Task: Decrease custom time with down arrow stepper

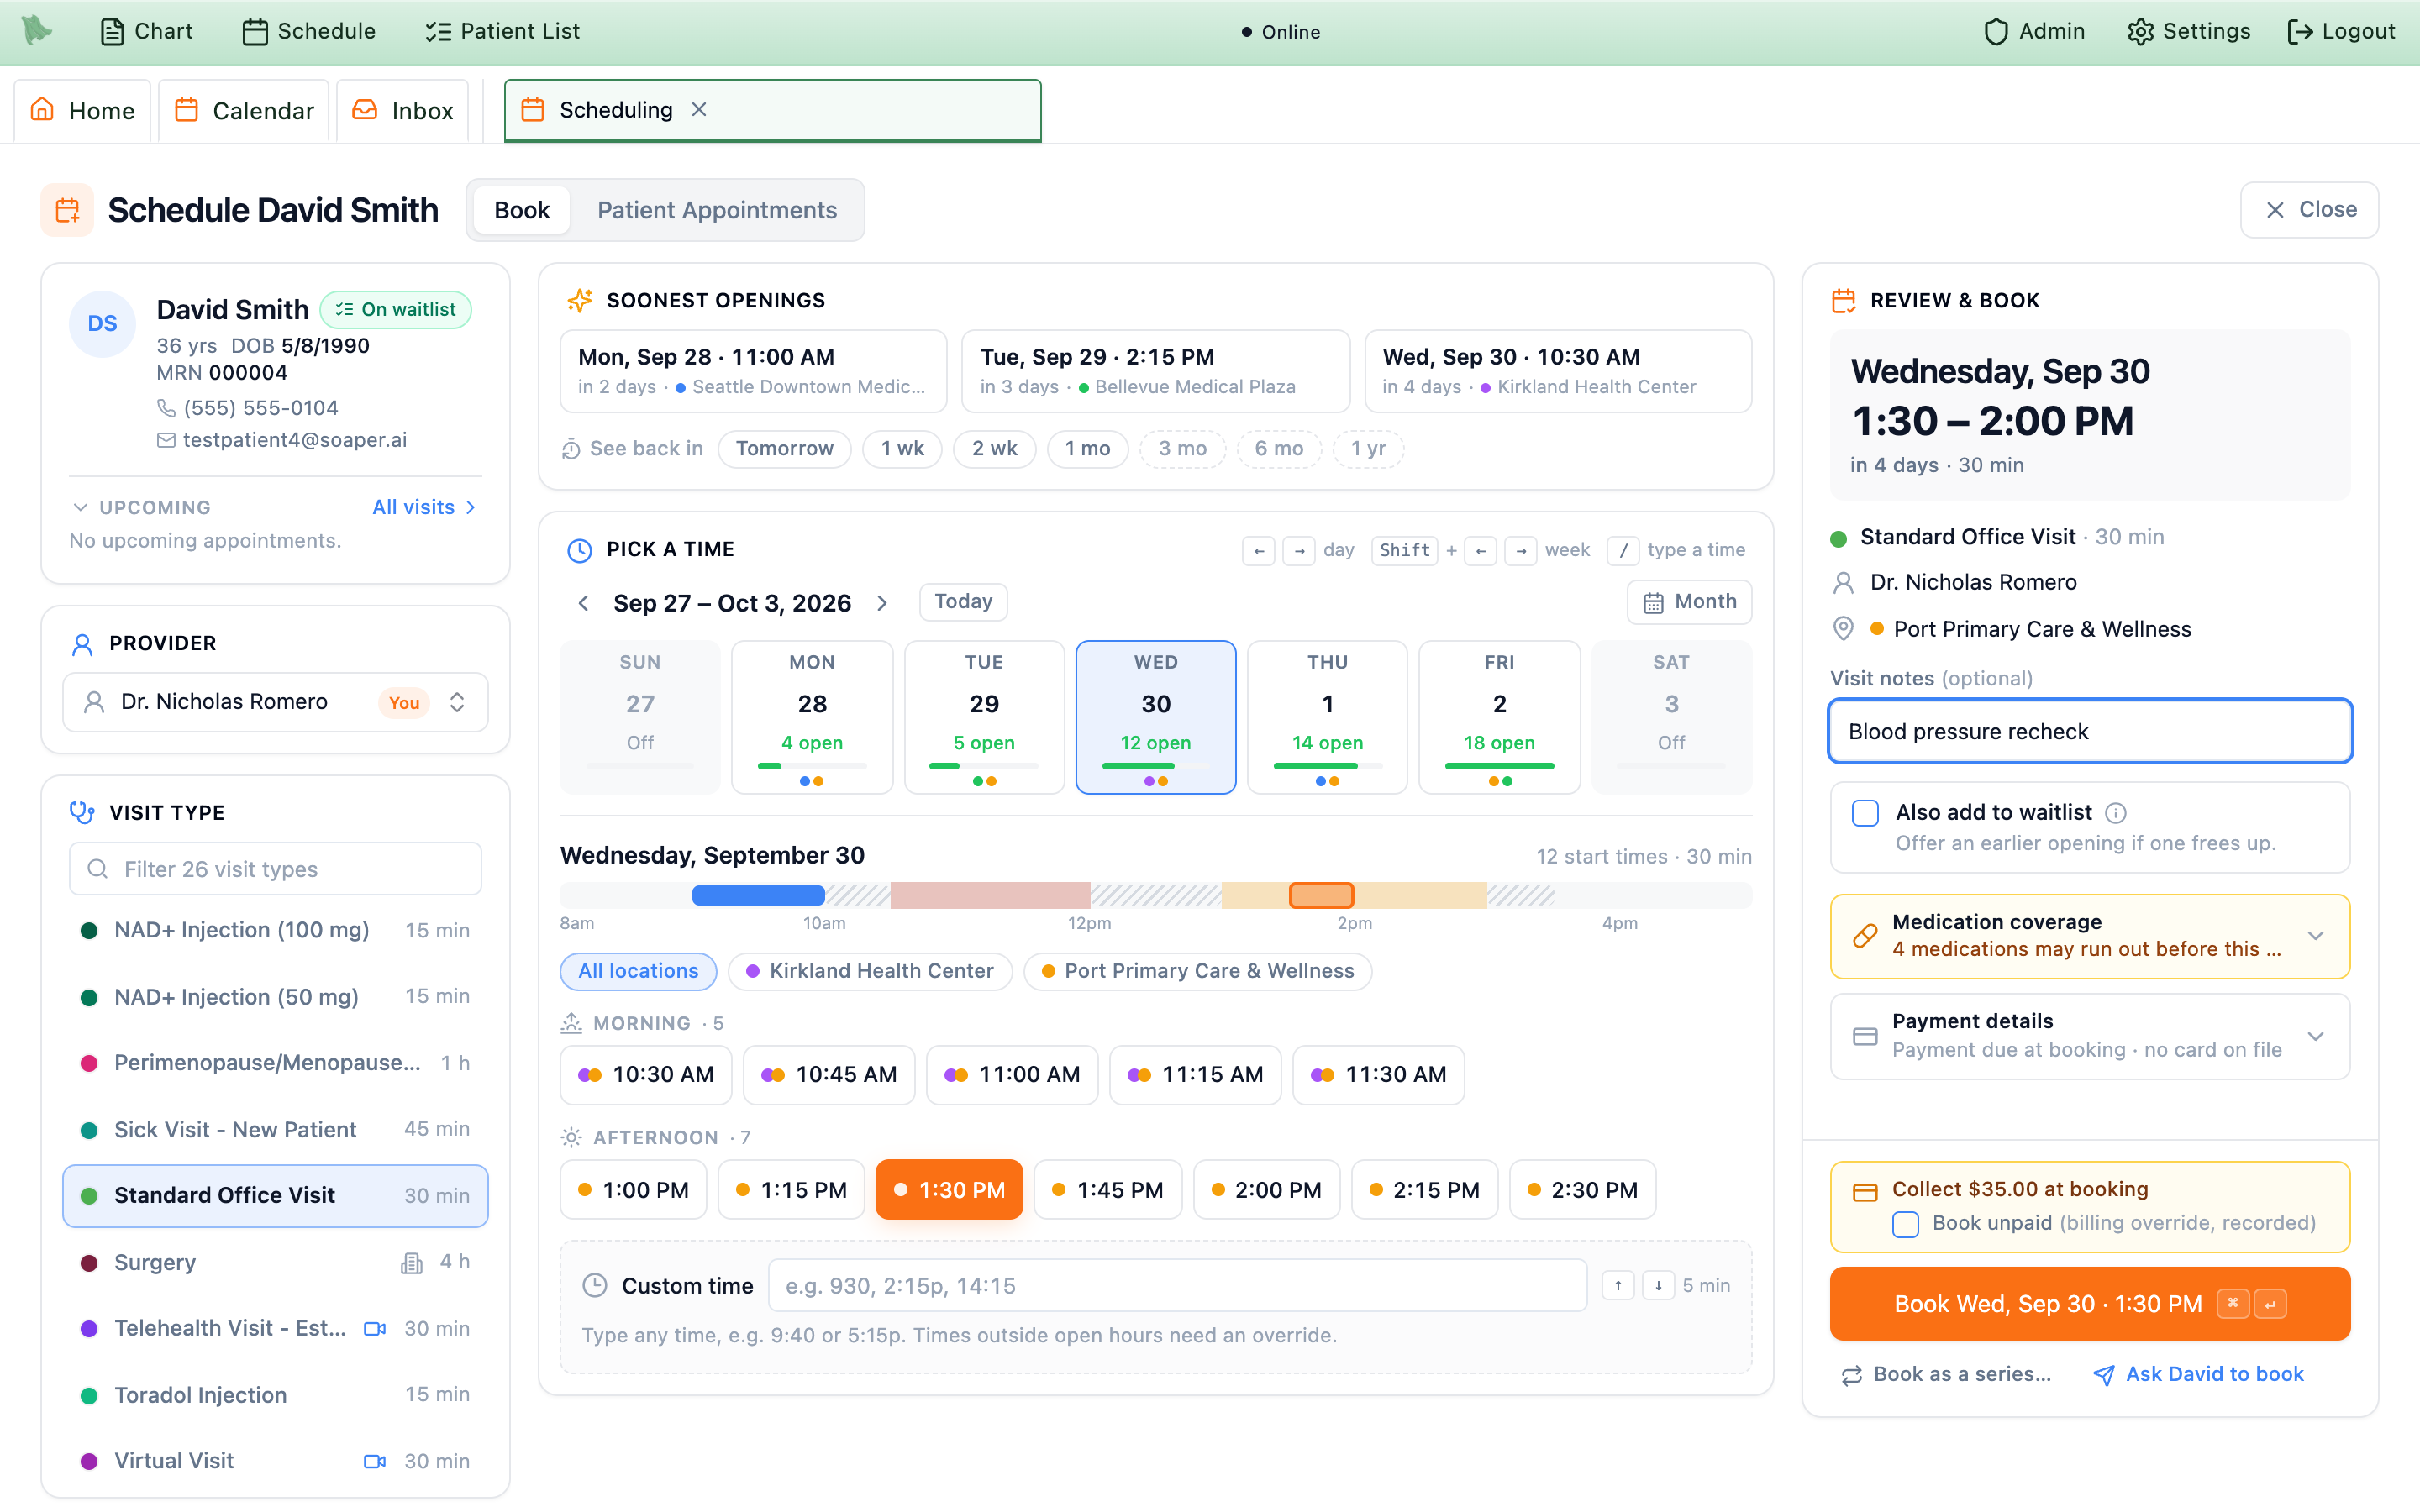Action: click(1658, 1285)
